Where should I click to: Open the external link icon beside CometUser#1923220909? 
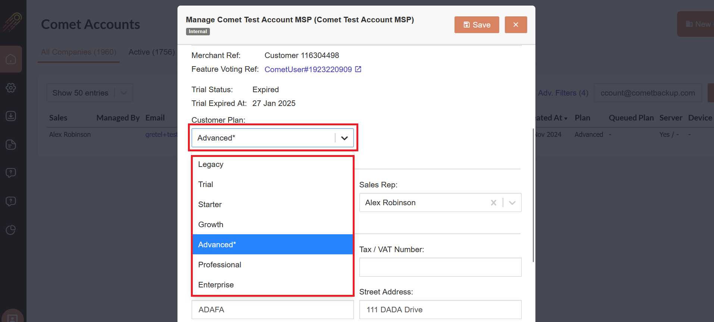pyautogui.click(x=358, y=69)
